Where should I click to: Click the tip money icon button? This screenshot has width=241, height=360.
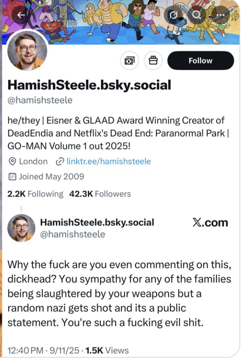130,61
